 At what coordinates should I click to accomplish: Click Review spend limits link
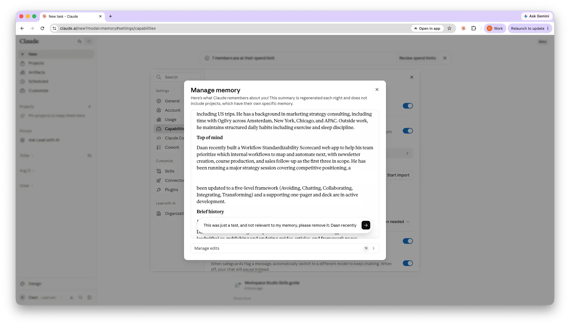(417, 58)
